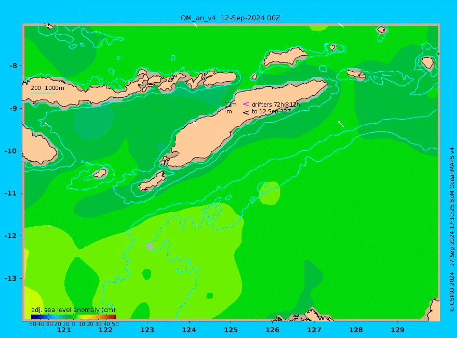Click the 'drifters 72h@12h' legend text
The width and height of the screenshot is (457, 338).
pyautogui.click(x=276, y=105)
